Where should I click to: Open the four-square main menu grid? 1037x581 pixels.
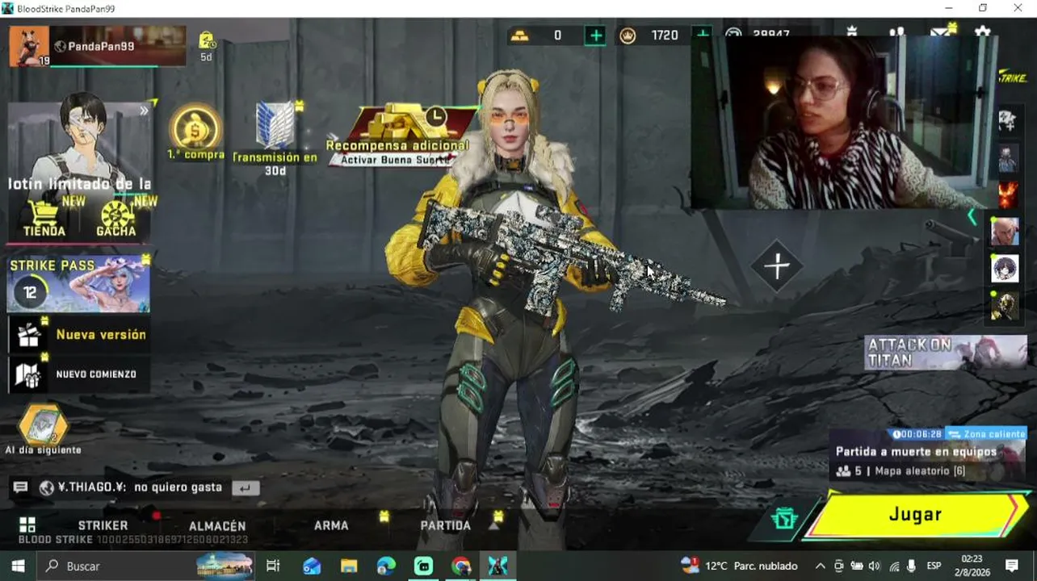coord(27,525)
